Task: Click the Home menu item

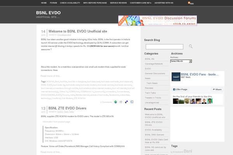Action: click(x=44, y=3)
